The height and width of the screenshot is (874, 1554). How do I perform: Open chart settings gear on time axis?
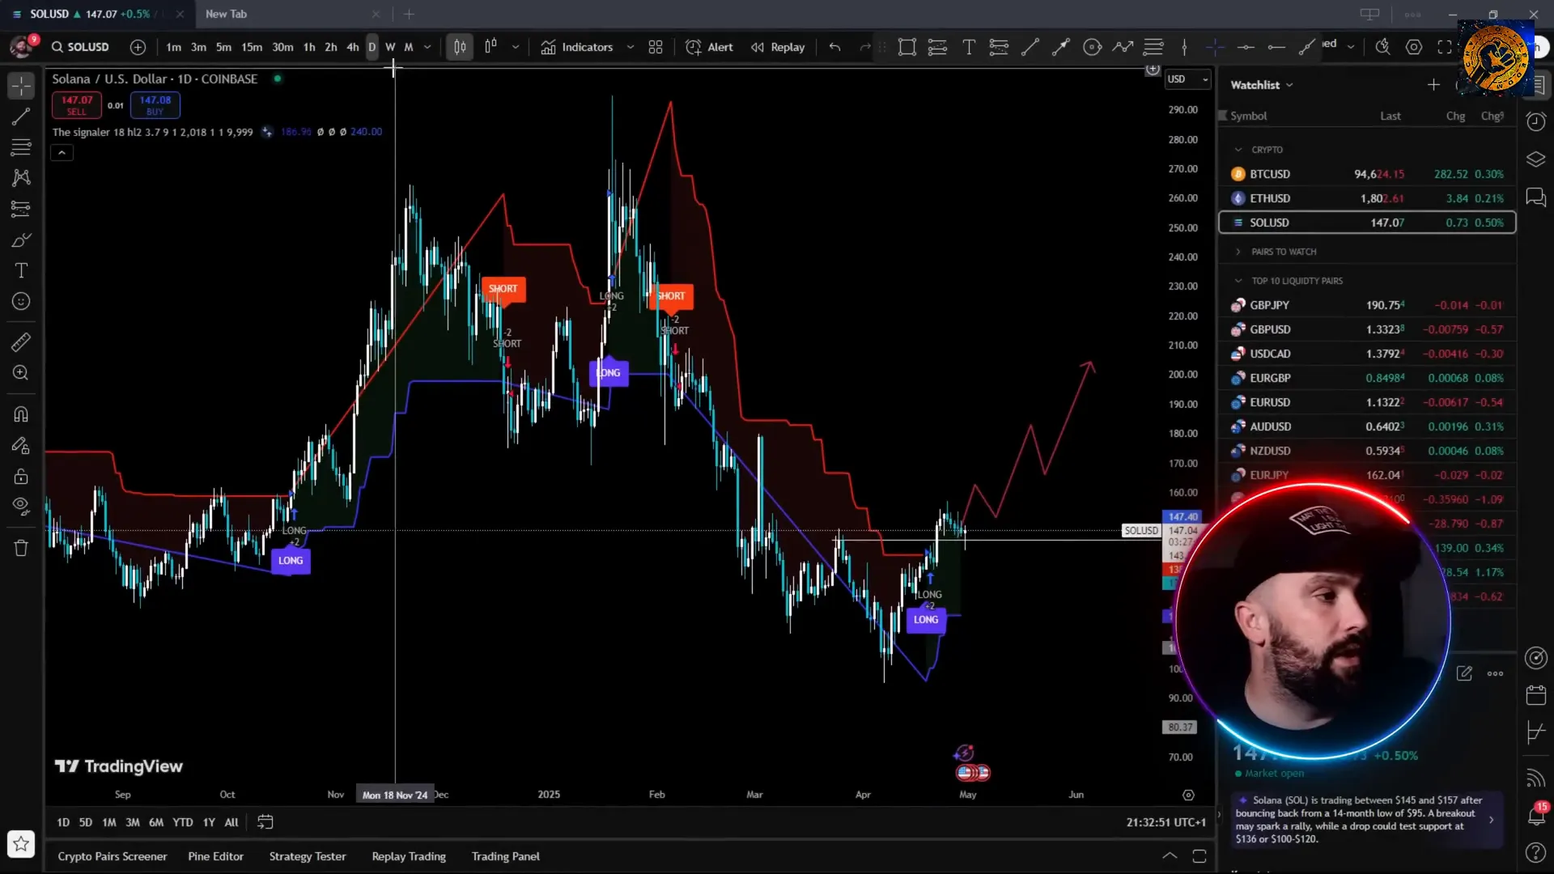1188,795
